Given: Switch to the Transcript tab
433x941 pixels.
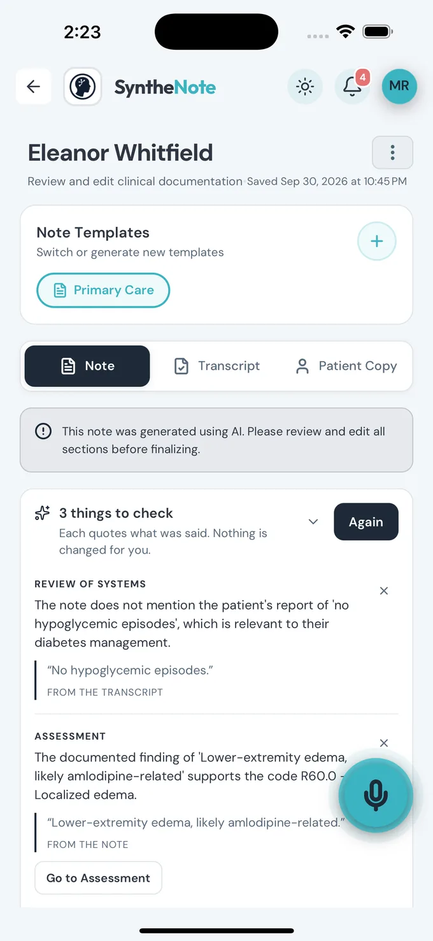Looking at the screenshot, I should (217, 366).
